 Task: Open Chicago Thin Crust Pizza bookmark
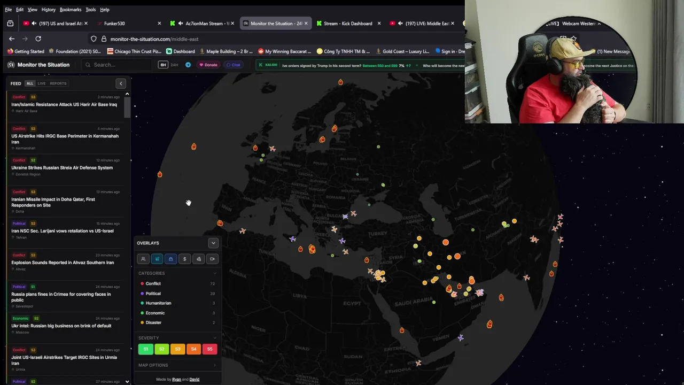click(134, 51)
